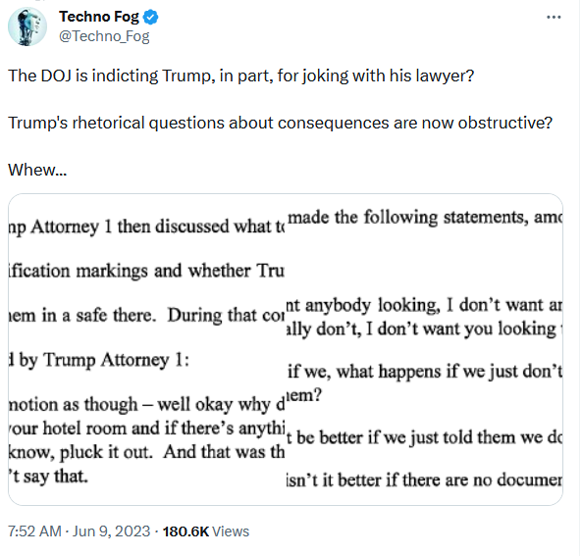Click the 'Whew...' text line
This screenshot has height=556, width=582.
click(x=37, y=170)
